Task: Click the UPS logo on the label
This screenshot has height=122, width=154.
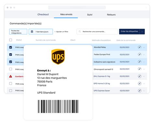Action: pos(58,57)
